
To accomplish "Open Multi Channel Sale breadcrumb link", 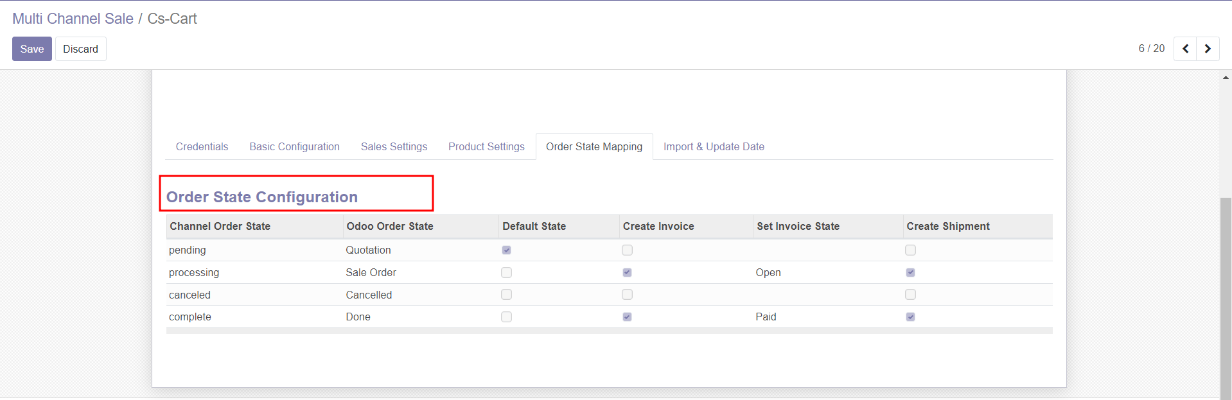I will pyautogui.click(x=73, y=19).
